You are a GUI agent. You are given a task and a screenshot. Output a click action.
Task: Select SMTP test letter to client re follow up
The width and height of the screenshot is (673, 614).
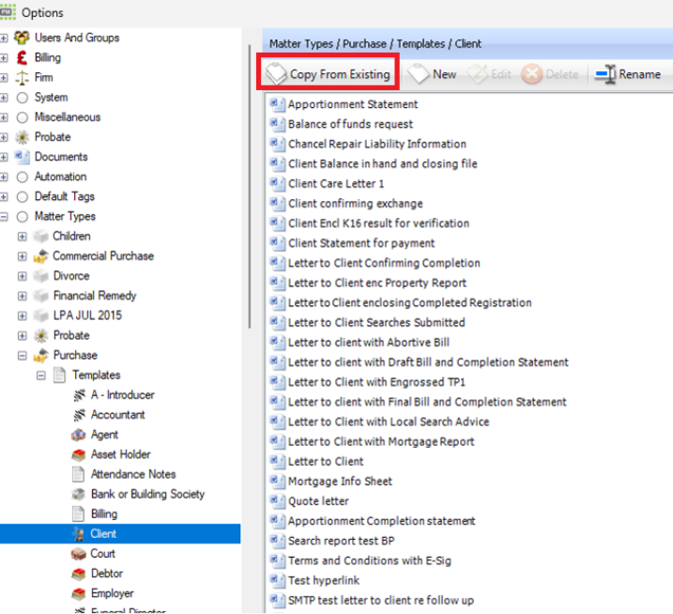point(381,600)
